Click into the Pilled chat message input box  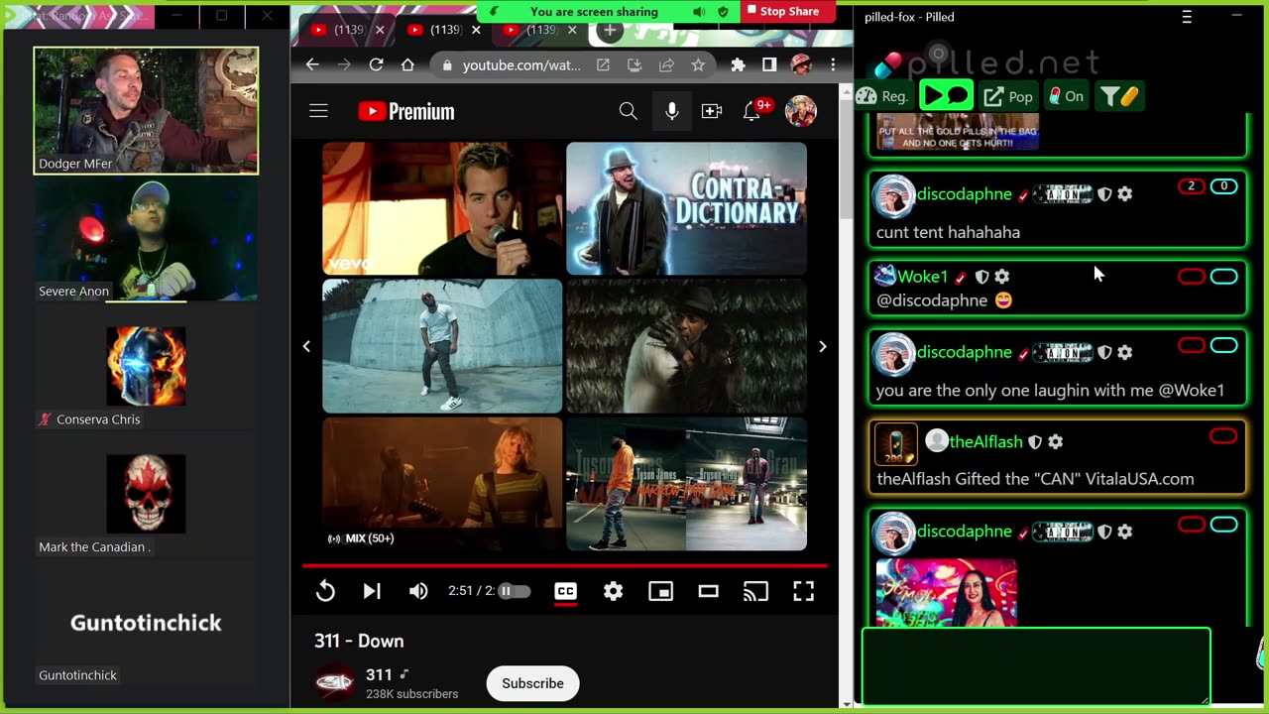click(x=1036, y=666)
